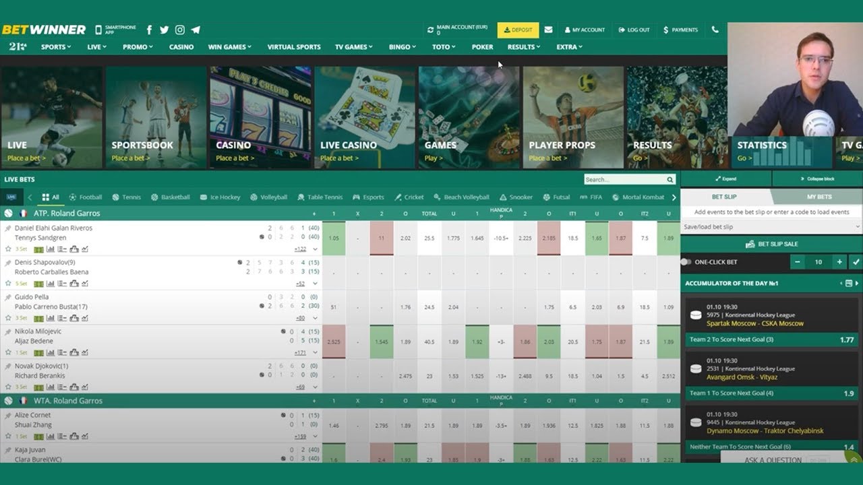
Task: Click the Log Out button
Action: point(634,30)
